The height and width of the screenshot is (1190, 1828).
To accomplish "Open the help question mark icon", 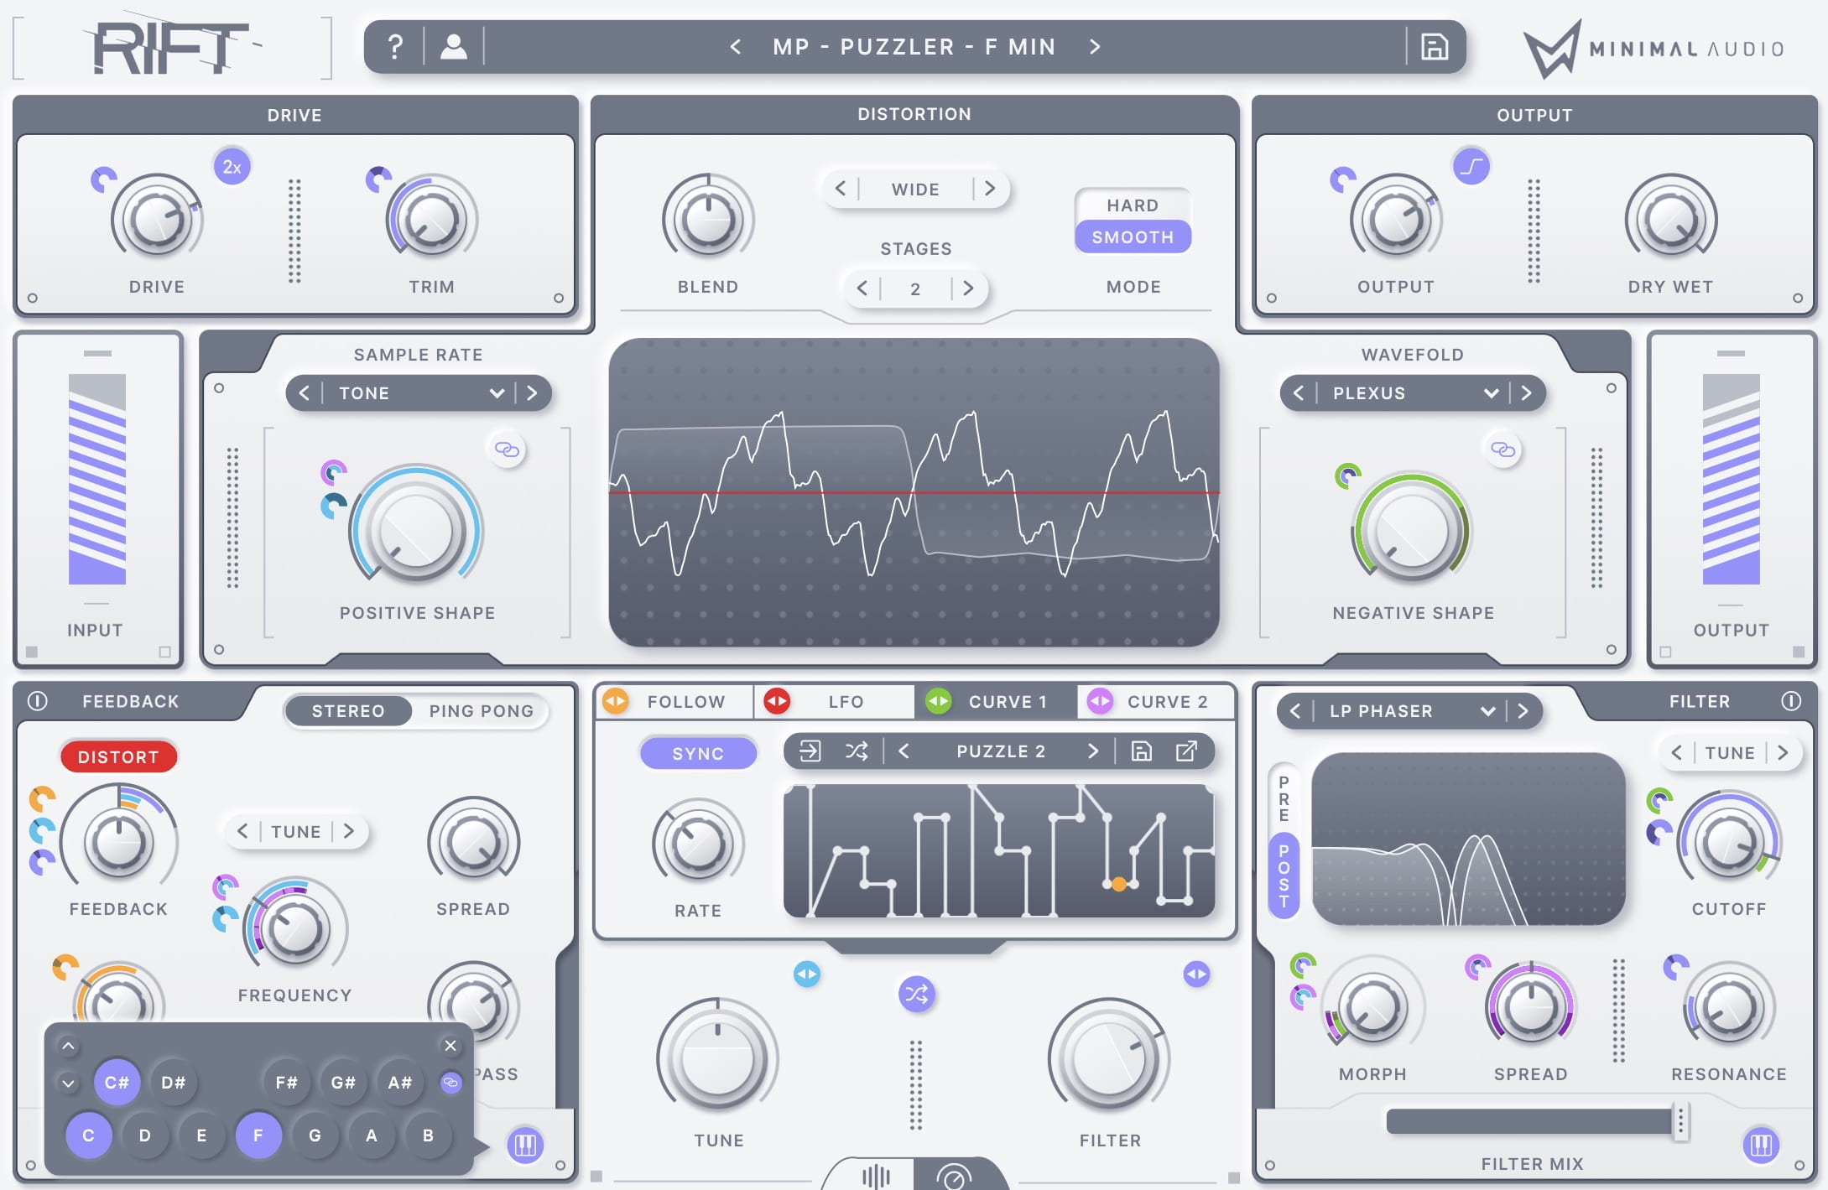I will pos(395,47).
